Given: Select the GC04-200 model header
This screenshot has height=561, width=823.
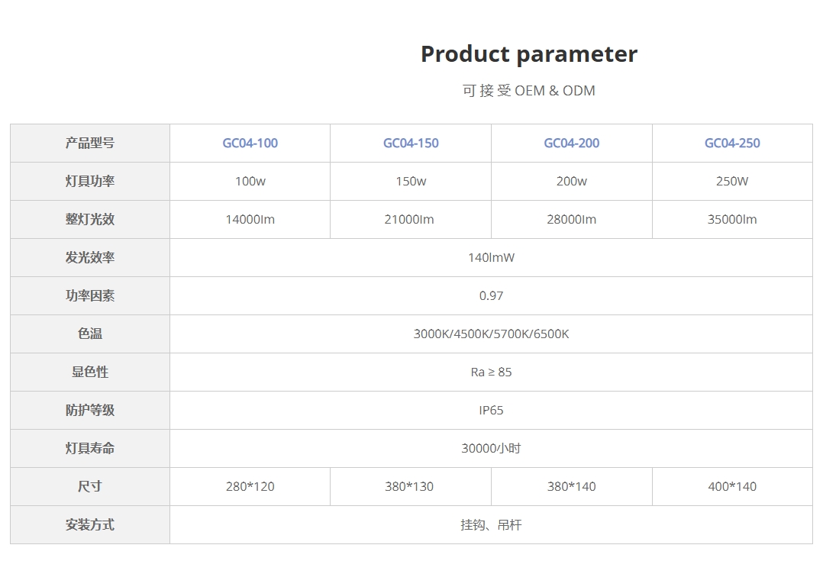Looking at the screenshot, I should click(x=571, y=143).
